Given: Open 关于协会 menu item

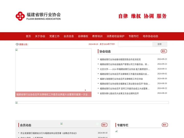Looking at the screenshot, I should click(x=40, y=36).
